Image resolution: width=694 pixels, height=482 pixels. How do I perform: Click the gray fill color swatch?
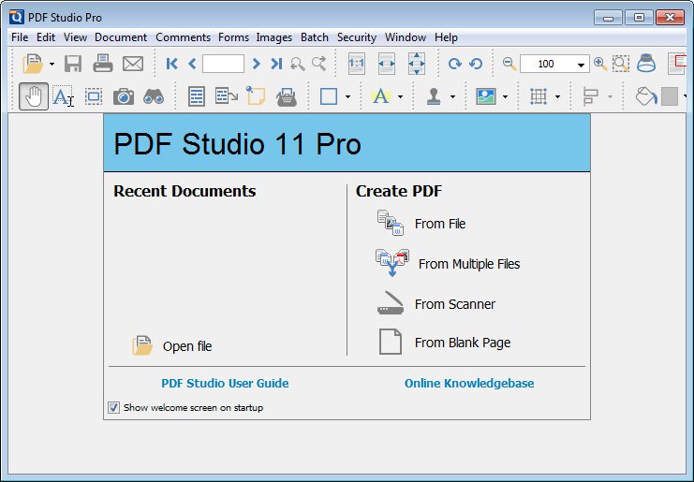(670, 96)
